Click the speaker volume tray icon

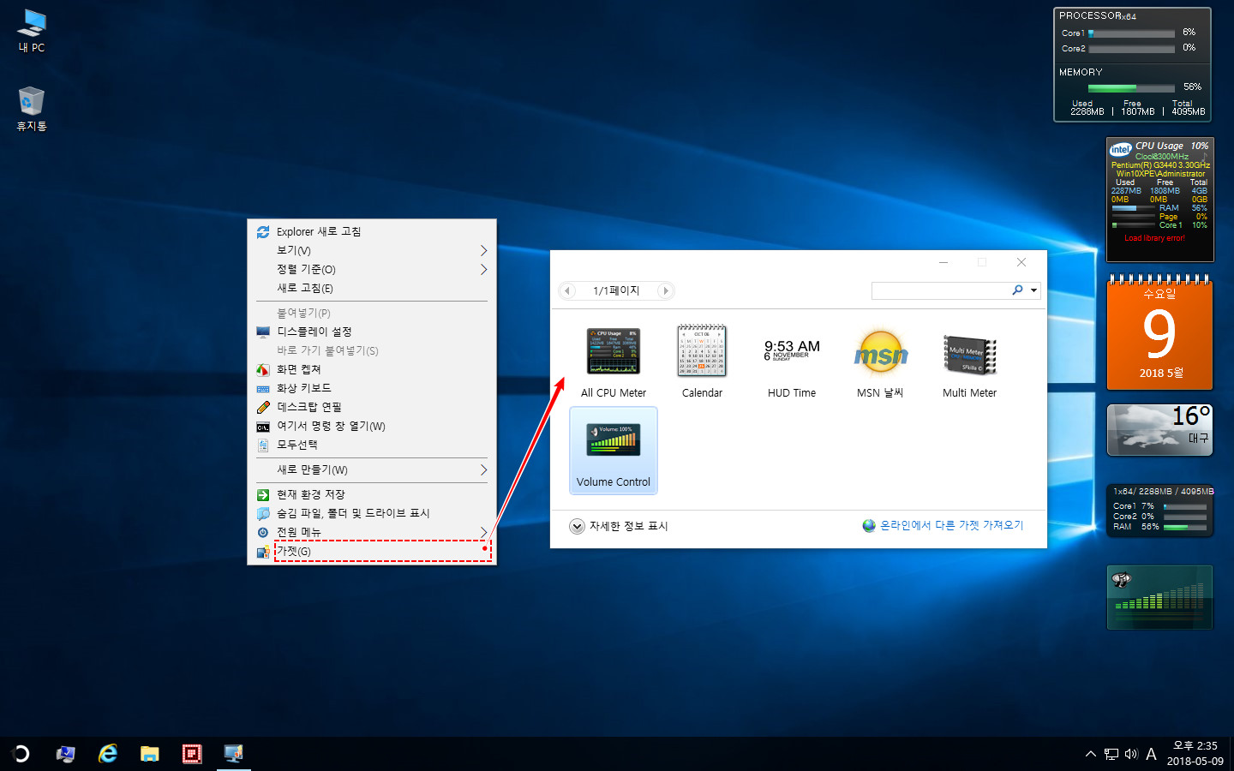pyautogui.click(x=1131, y=754)
